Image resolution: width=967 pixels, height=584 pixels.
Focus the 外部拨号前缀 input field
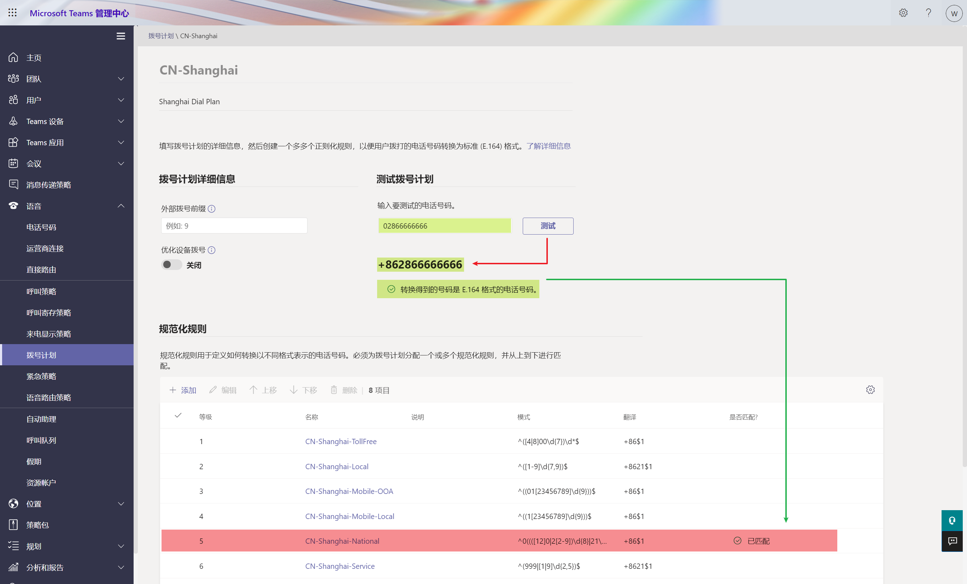(x=234, y=225)
